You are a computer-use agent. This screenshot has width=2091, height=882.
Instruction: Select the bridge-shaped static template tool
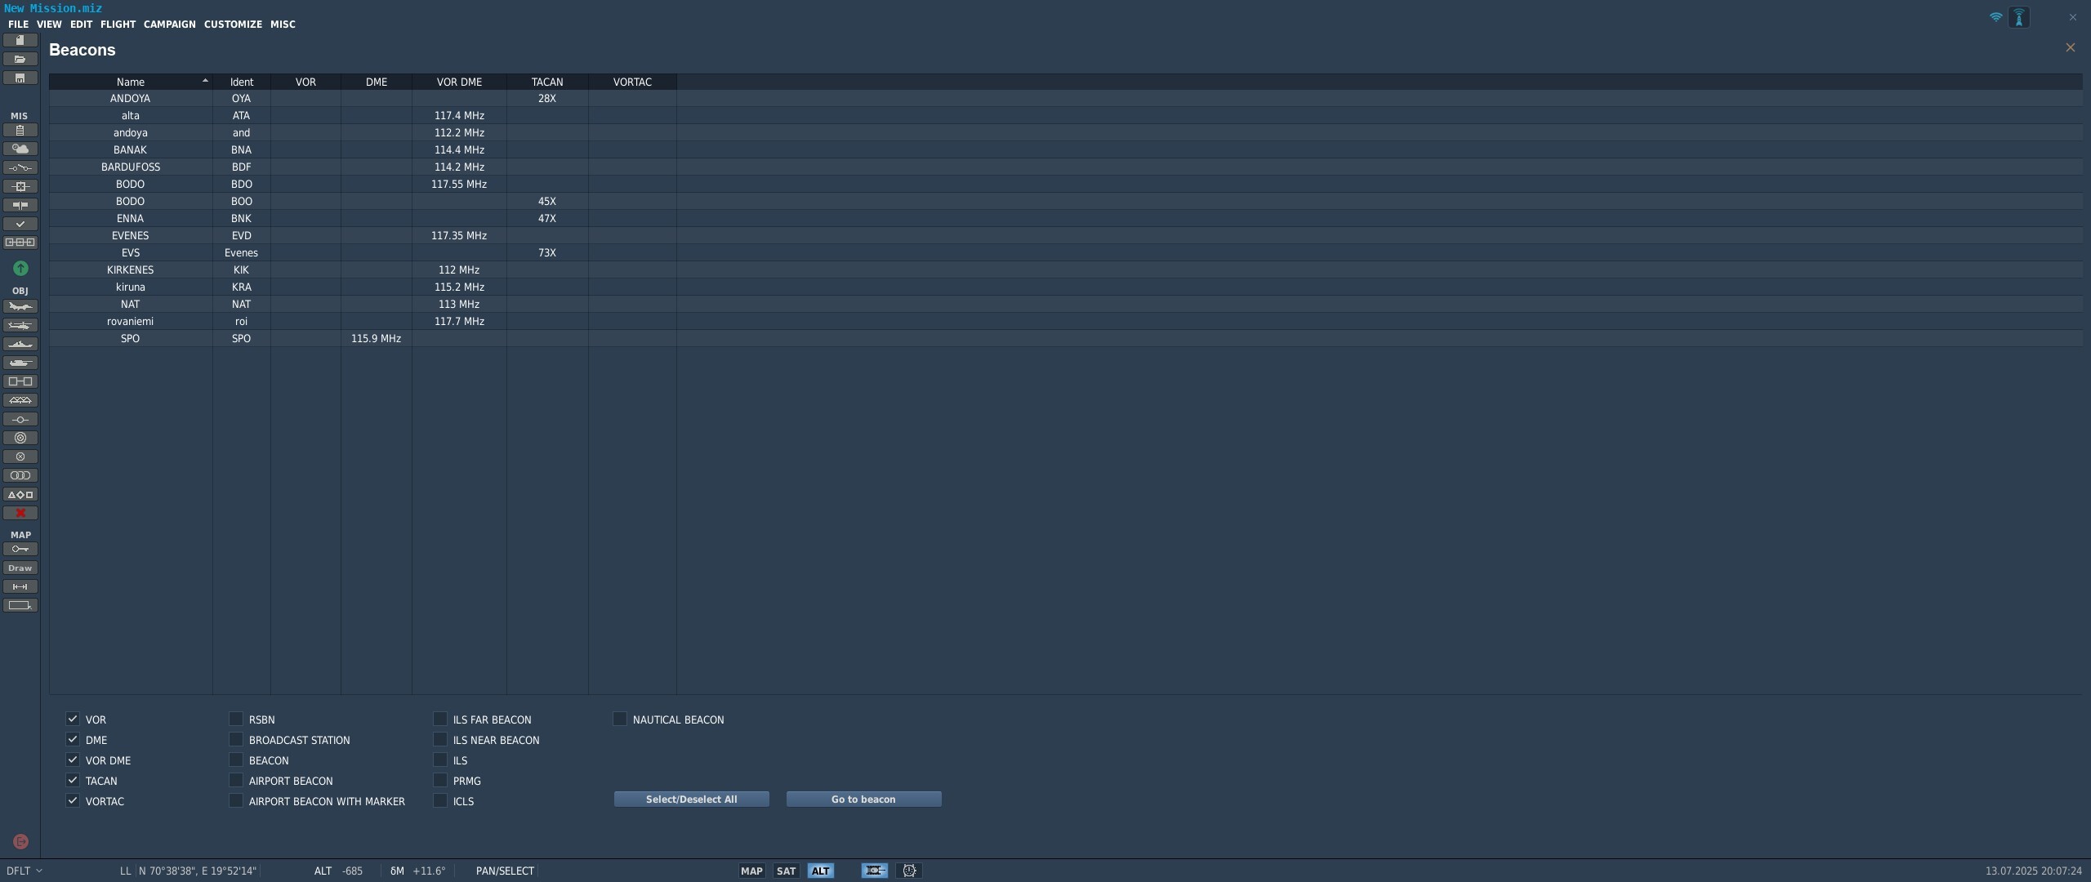coord(20,400)
